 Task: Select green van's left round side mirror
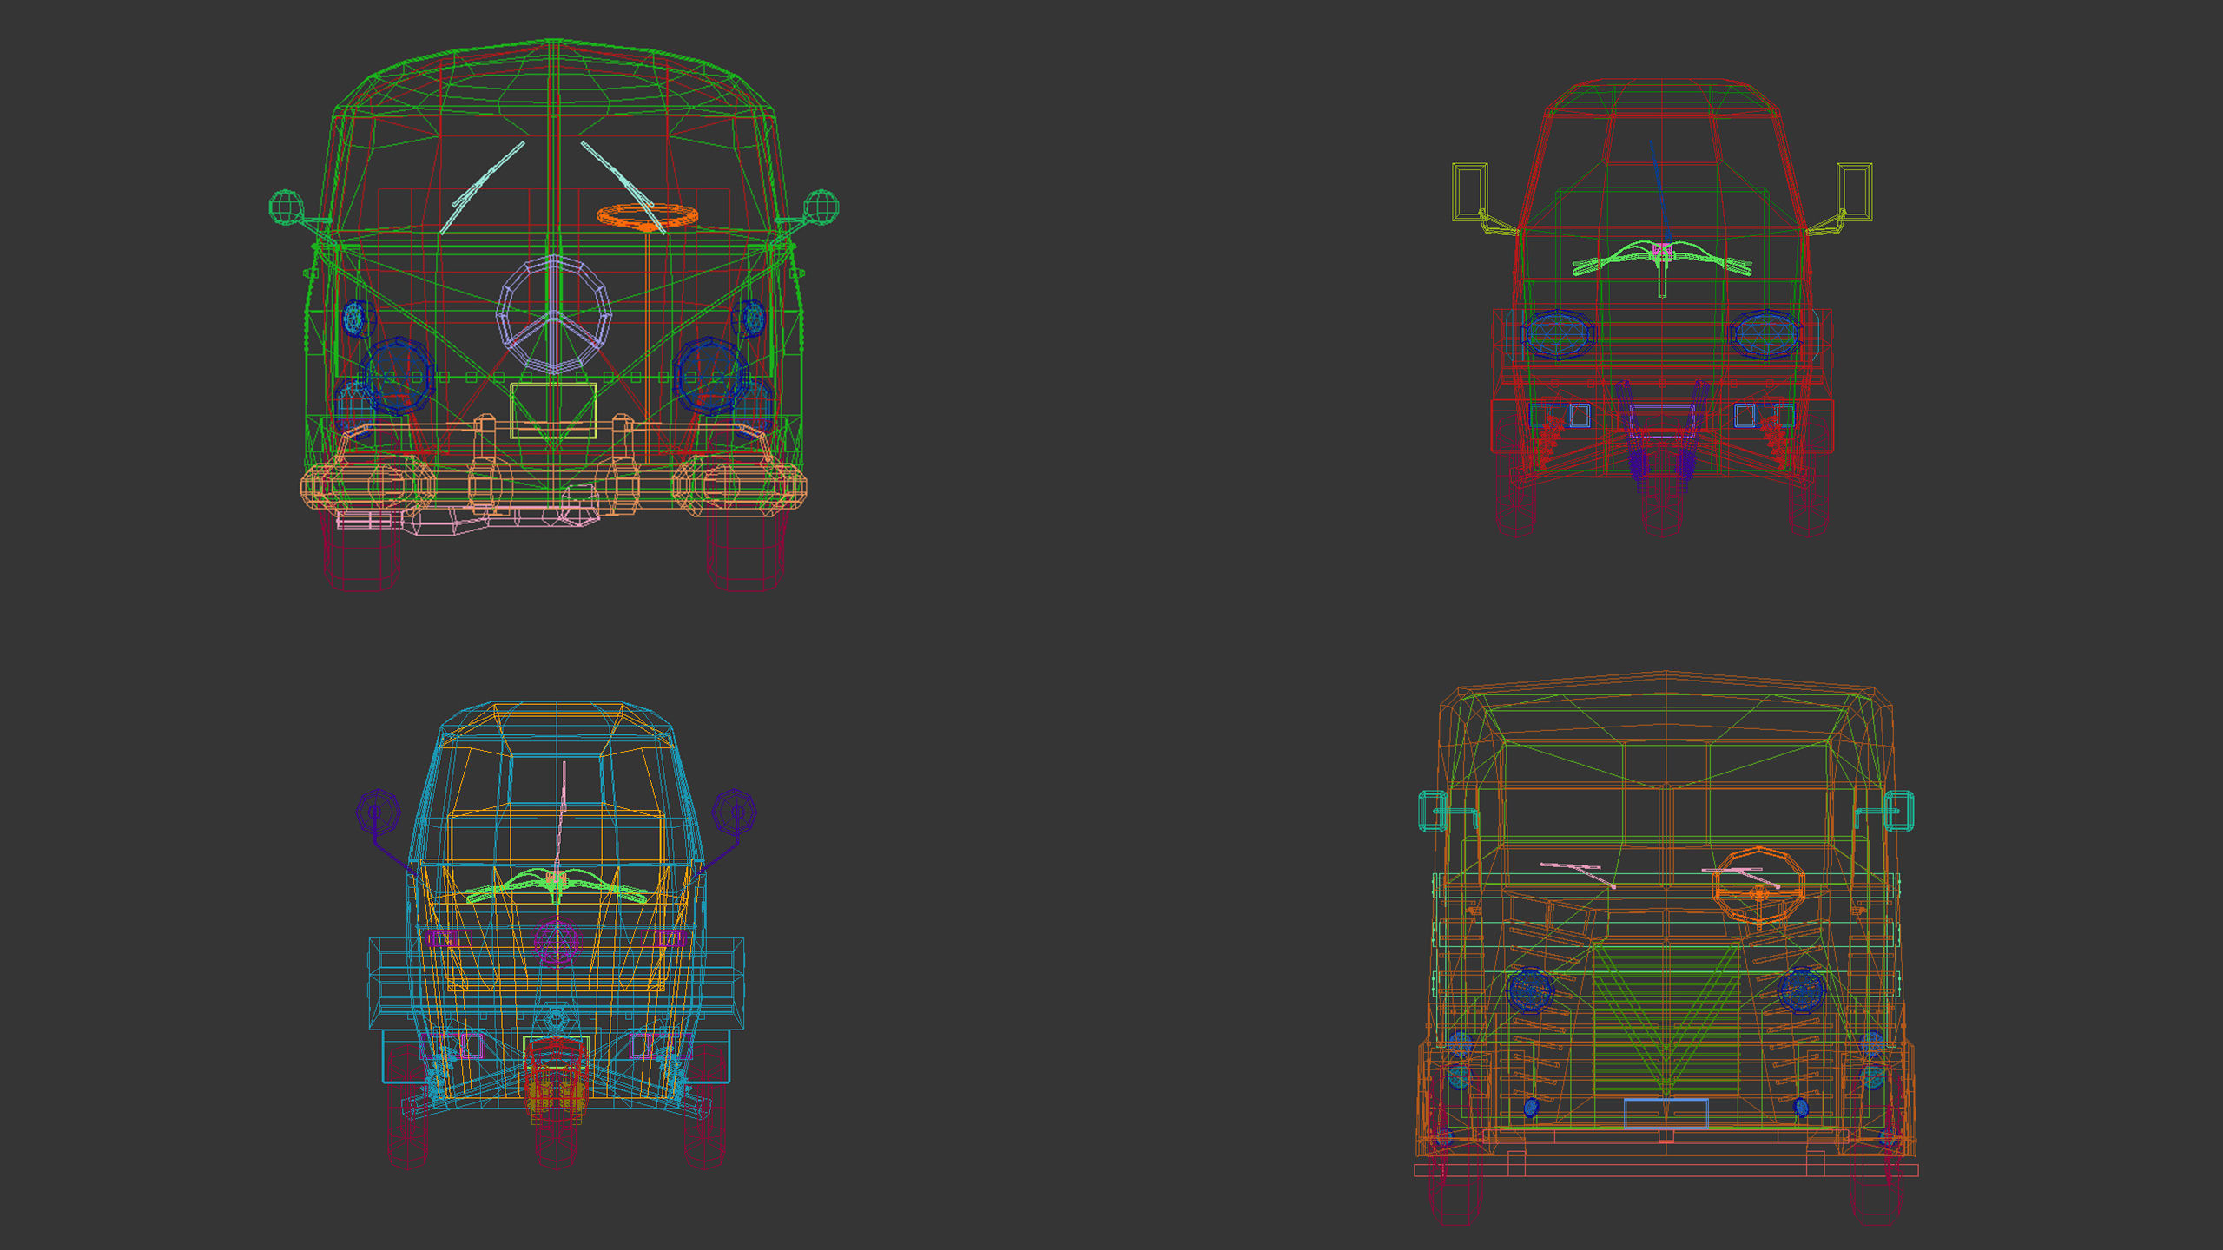[x=286, y=207]
